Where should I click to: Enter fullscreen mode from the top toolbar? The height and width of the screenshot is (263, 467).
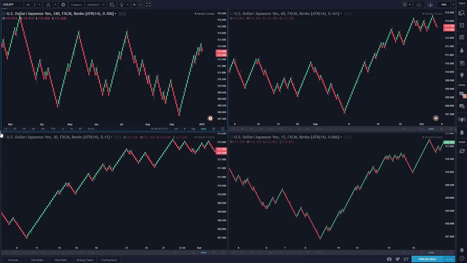coord(148,5)
